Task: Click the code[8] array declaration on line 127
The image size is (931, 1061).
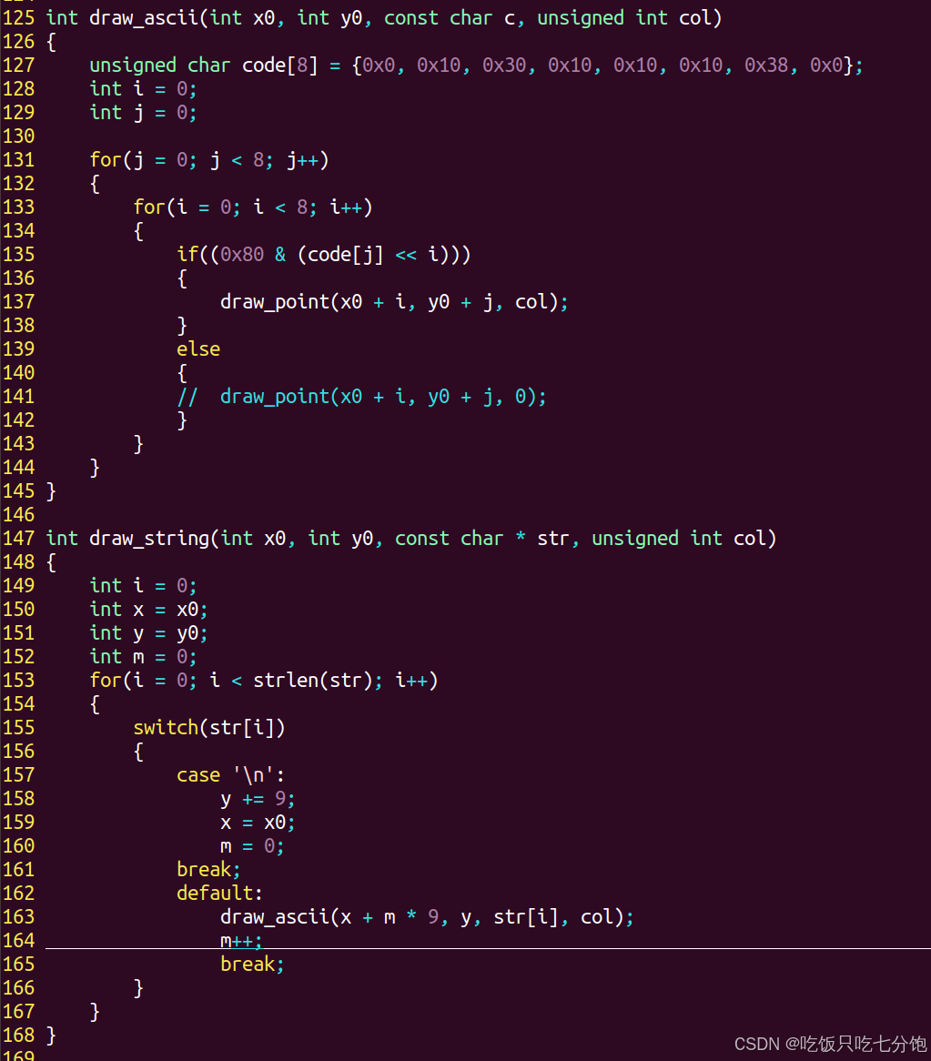Action: pos(279,66)
